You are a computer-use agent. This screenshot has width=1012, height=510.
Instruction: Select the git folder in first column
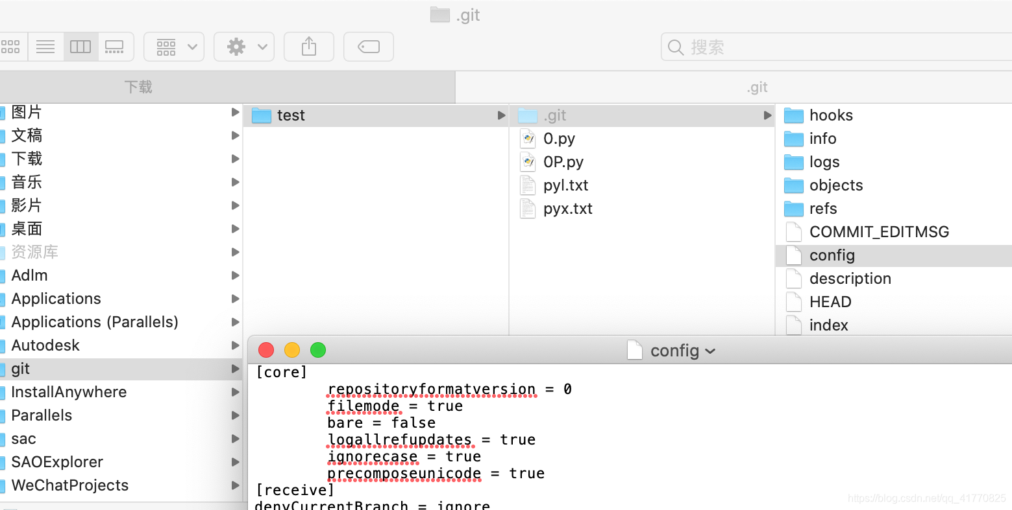pos(121,369)
